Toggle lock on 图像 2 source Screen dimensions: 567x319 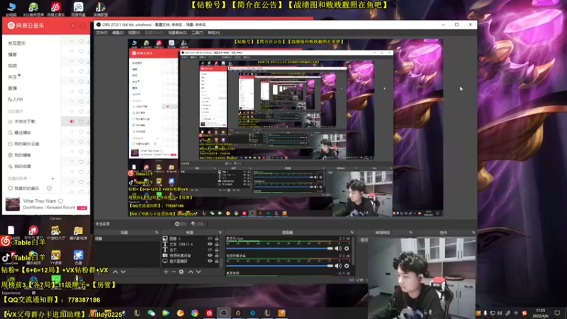click(217, 239)
